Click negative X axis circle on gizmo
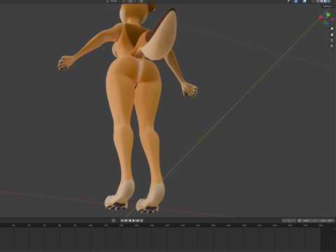 (332, 20)
